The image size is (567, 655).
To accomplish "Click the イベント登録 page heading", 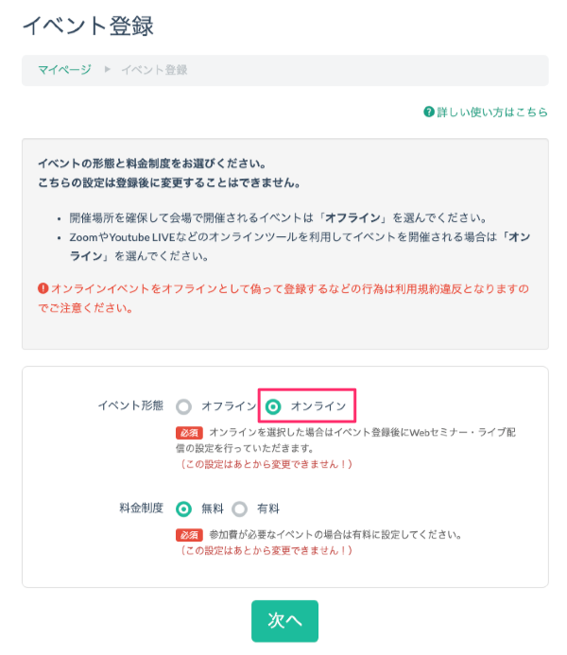I will coord(88,26).
